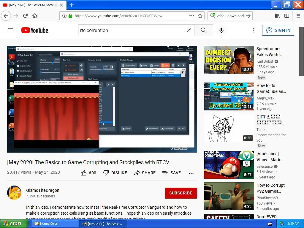Click the video title text
This screenshot has height=228, width=304.
tap(88, 162)
